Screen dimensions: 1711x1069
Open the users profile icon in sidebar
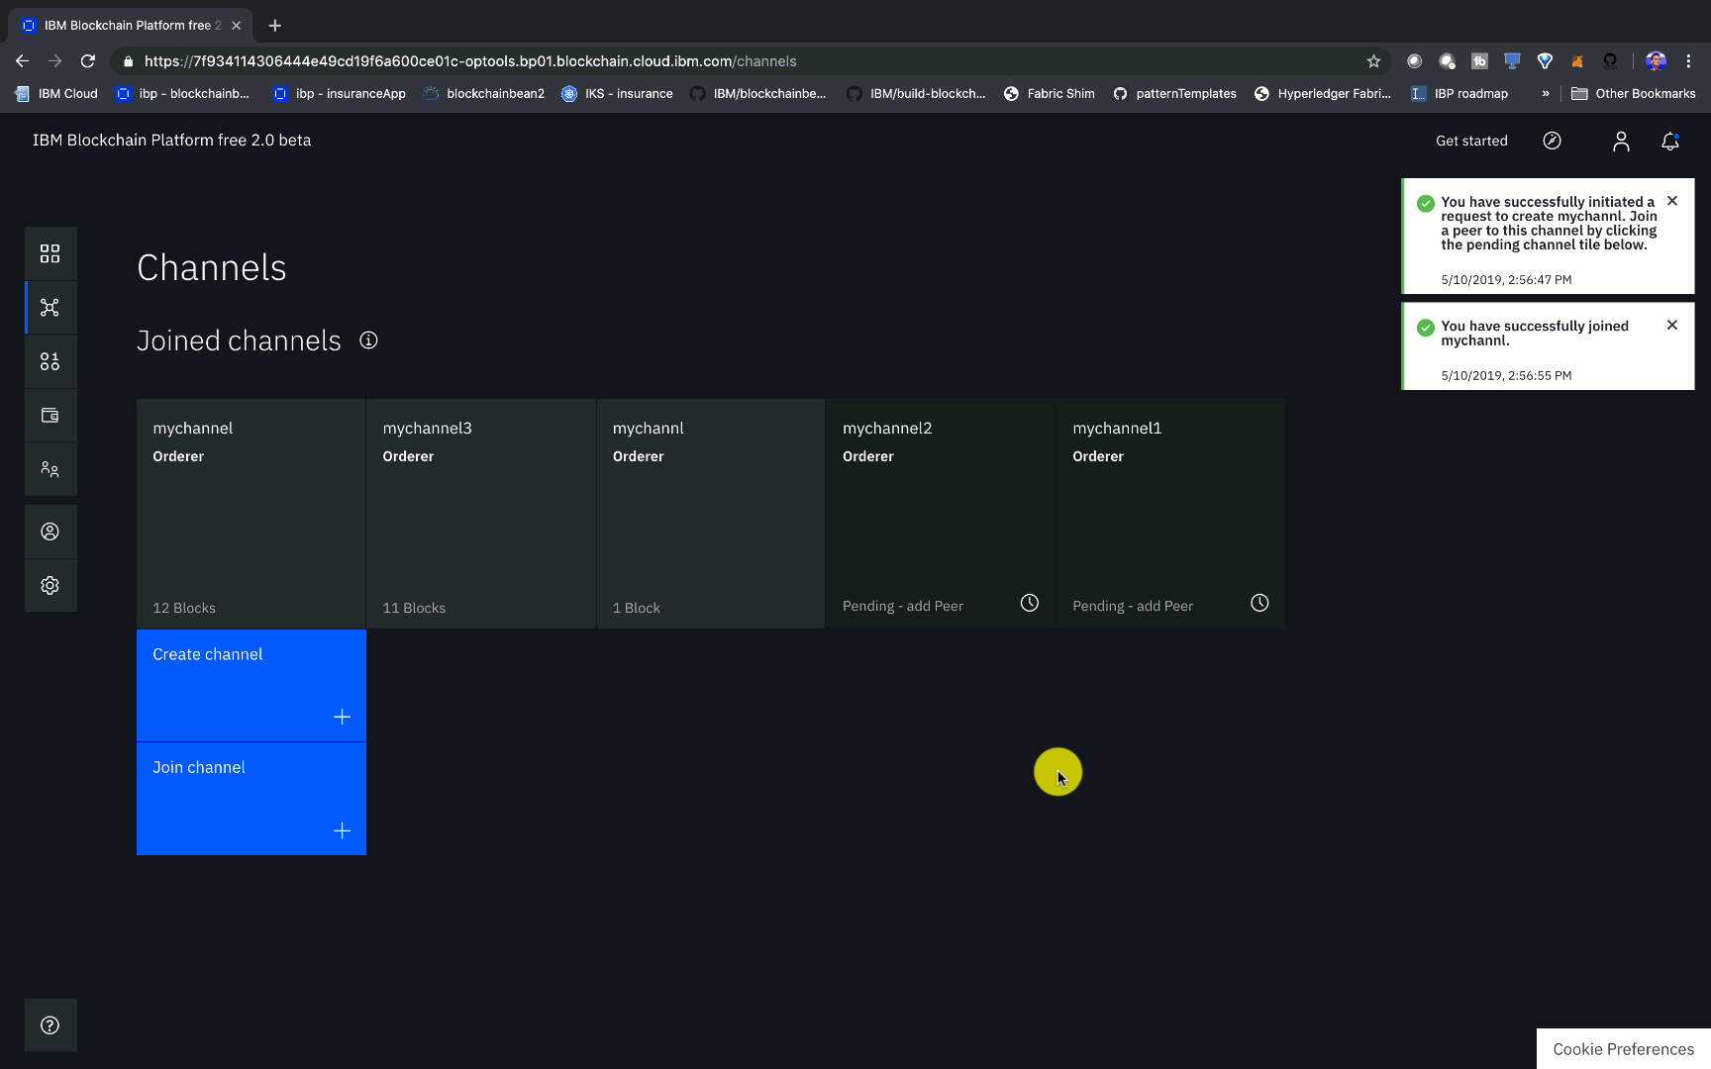(x=50, y=532)
